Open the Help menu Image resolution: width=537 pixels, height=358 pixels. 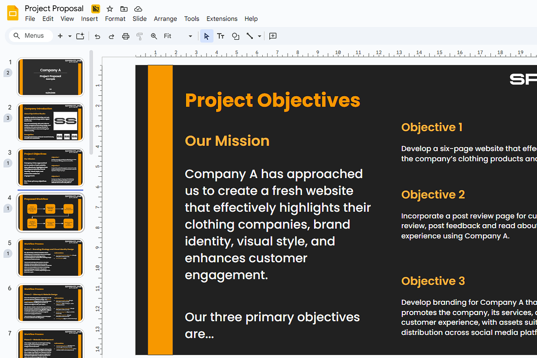[x=251, y=19]
